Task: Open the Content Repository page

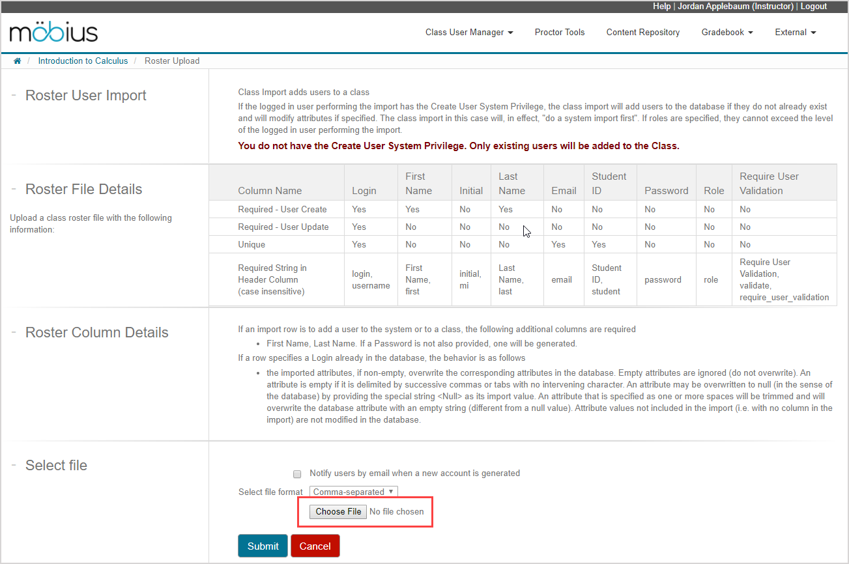Action: click(642, 33)
